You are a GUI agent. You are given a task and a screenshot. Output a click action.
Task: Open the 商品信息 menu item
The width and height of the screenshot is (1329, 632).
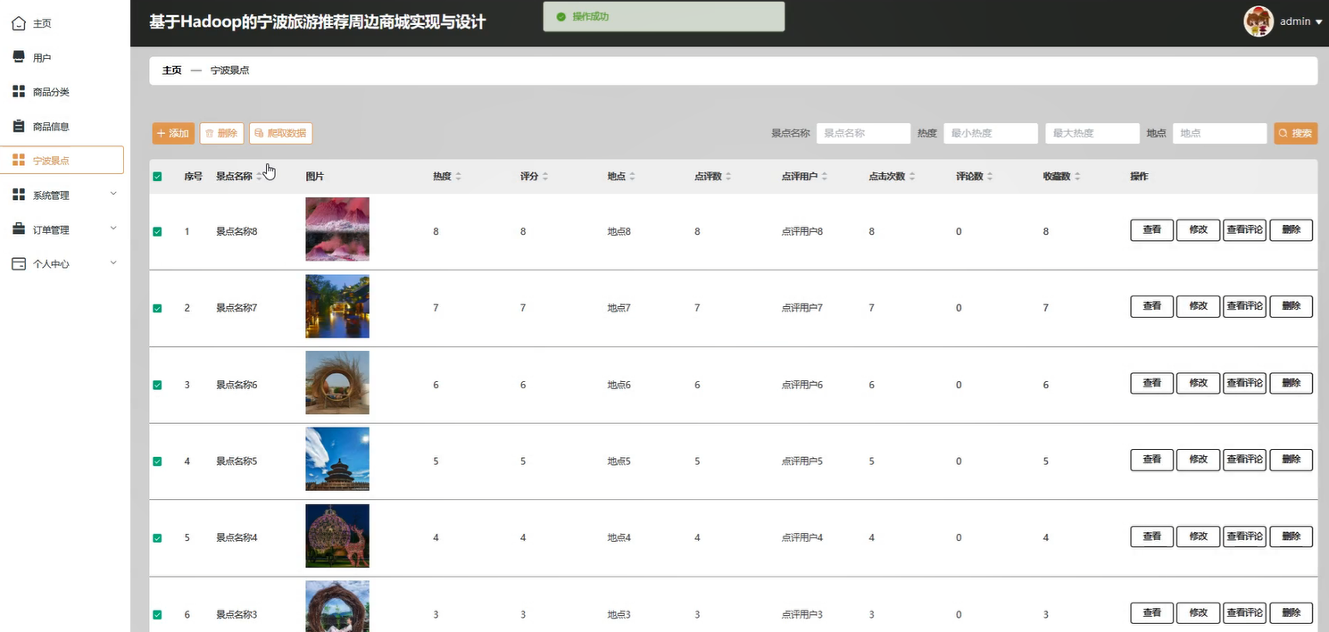point(62,126)
